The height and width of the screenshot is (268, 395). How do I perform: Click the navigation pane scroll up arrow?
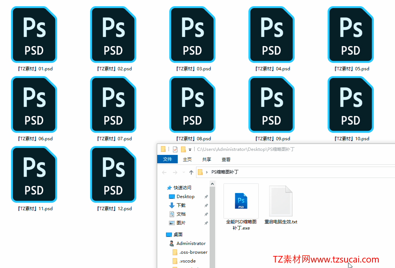click(x=213, y=184)
